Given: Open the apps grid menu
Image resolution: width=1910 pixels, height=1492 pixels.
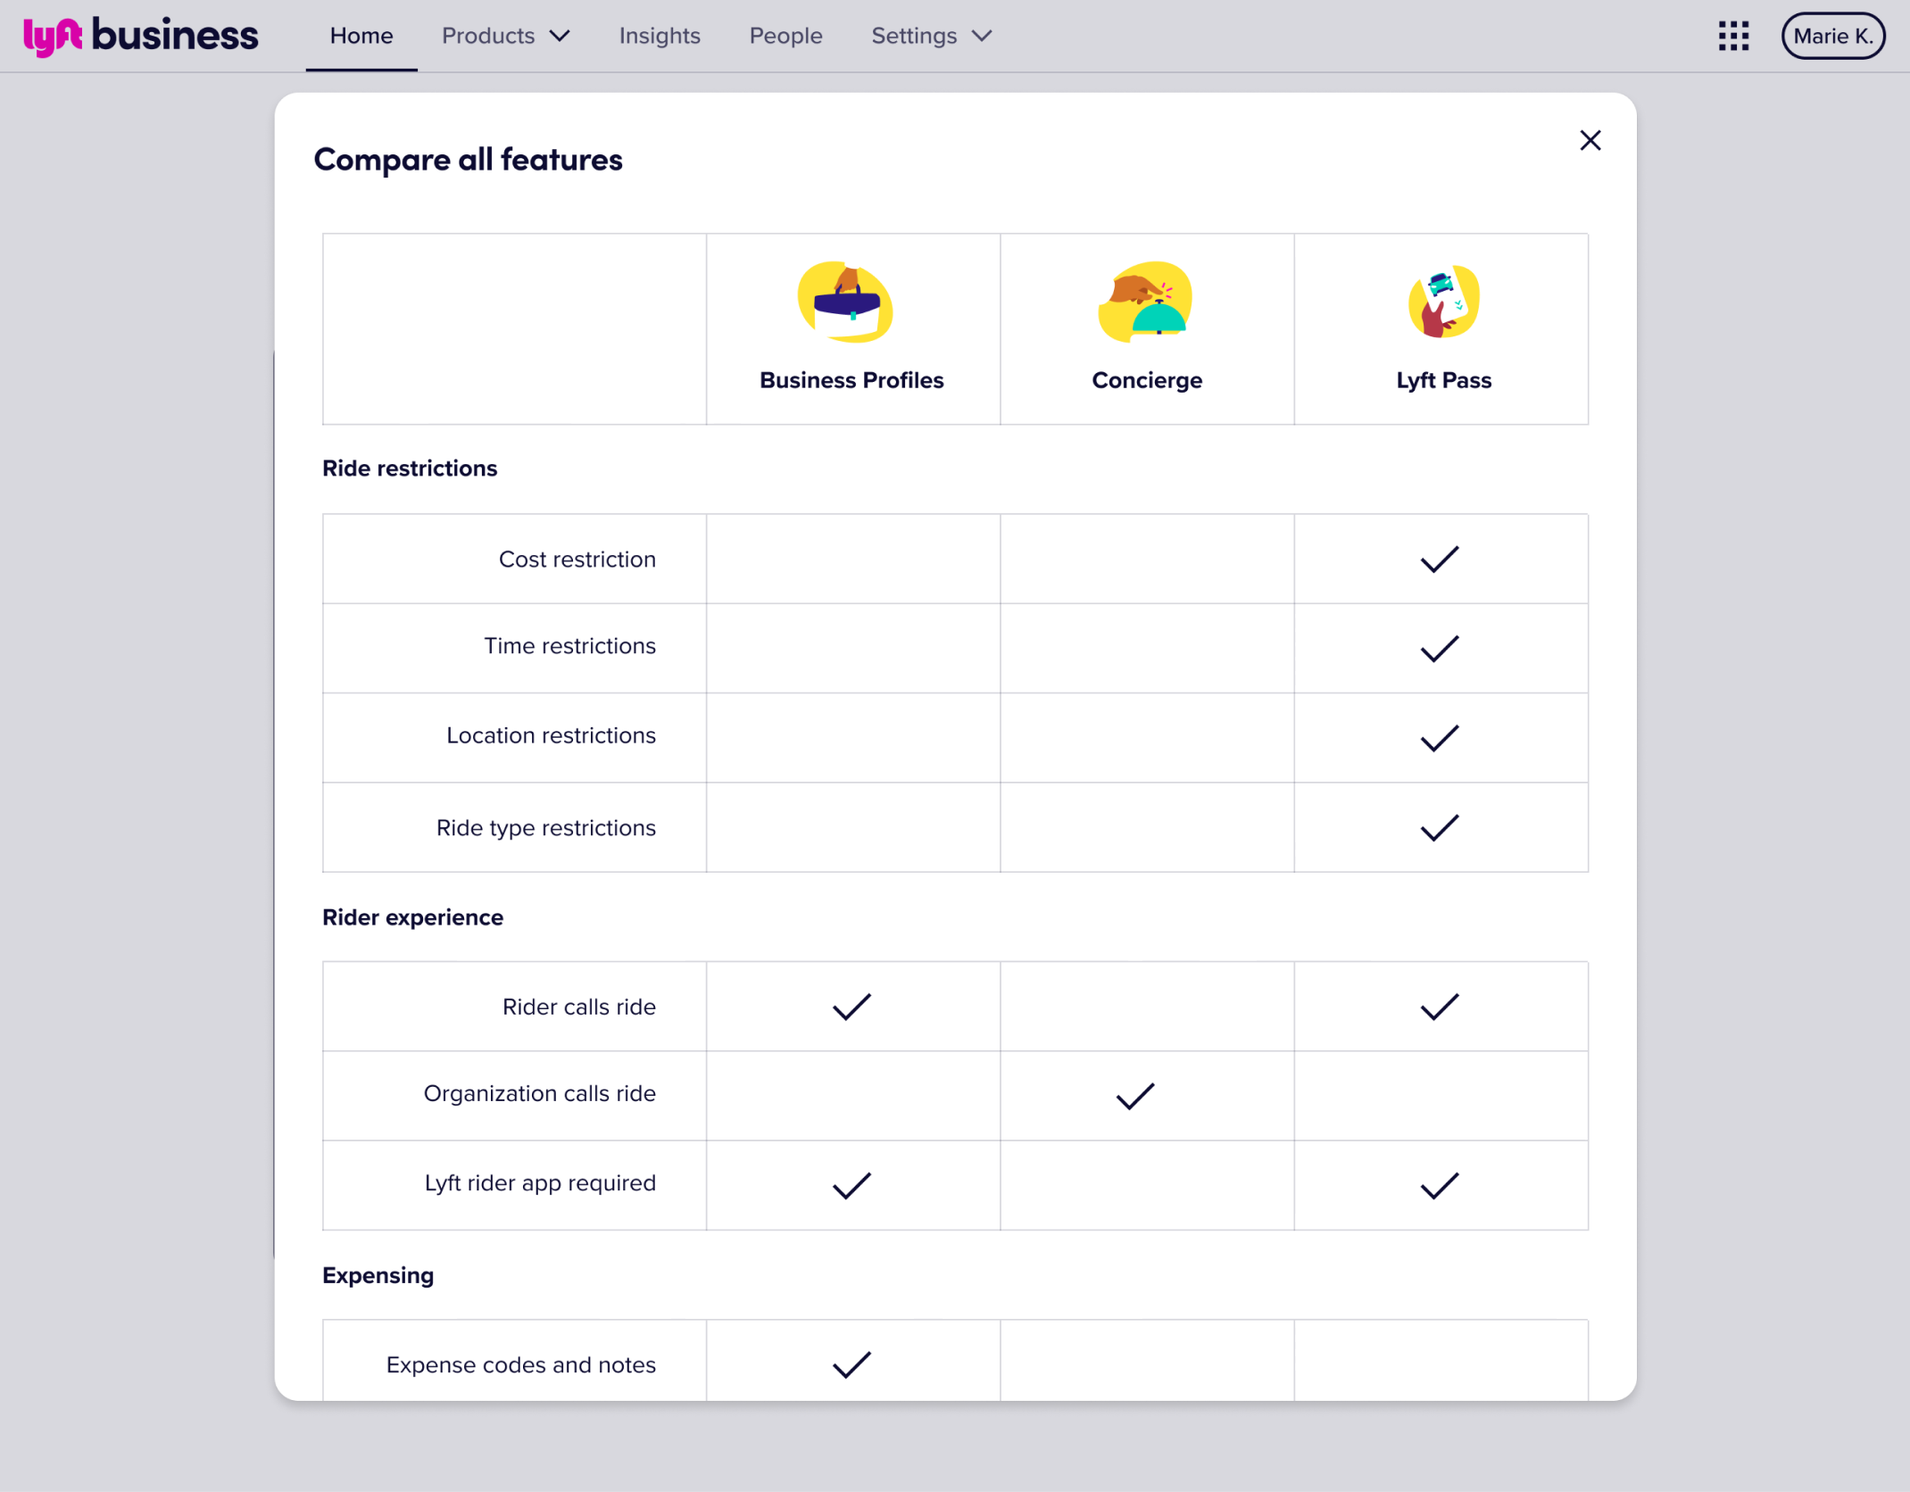Looking at the screenshot, I should click(x=1733, y=37).
